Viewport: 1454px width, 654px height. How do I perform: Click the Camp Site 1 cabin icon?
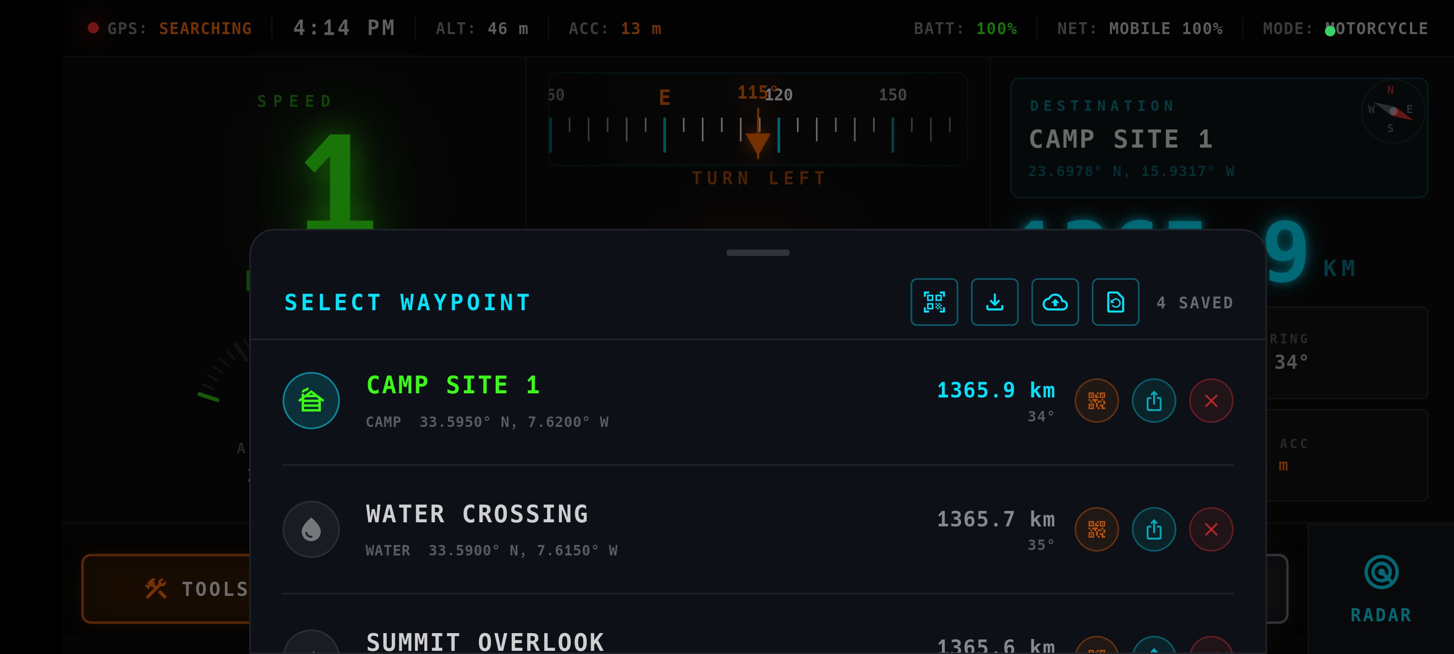[311, 401]
